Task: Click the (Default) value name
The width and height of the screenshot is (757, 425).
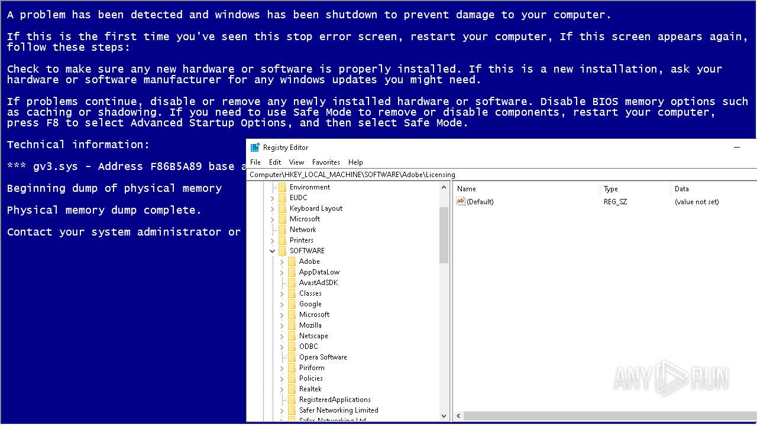Action: [480, 202]
